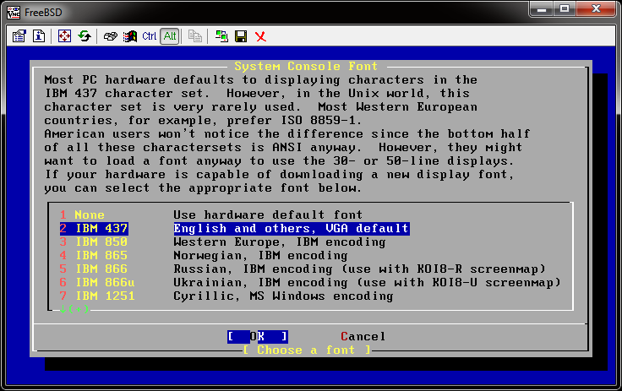Click 'Western Europe, IBM encoding' description

(279, 242)
